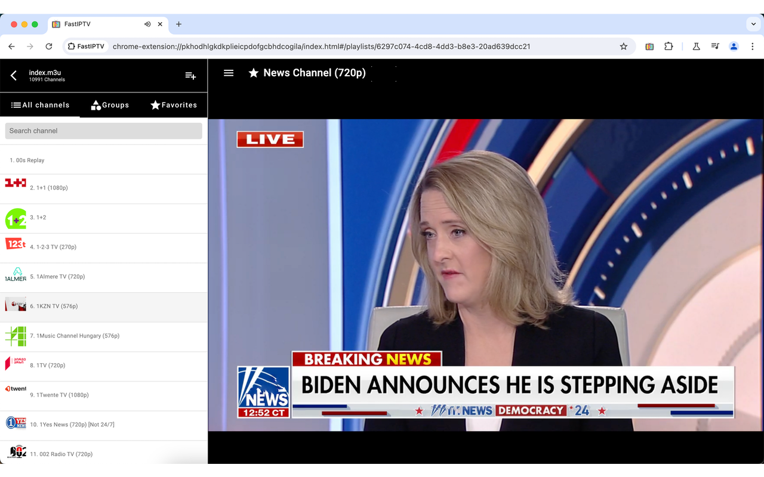764x477 pixels.
Task: Select channel 7. 1Music Channel Hungary
Action: 104,336
